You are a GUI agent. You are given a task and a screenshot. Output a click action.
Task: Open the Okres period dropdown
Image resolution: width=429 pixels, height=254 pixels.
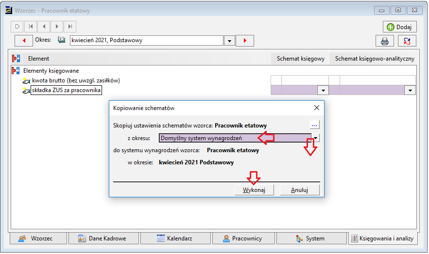click(x=229, y=41)
